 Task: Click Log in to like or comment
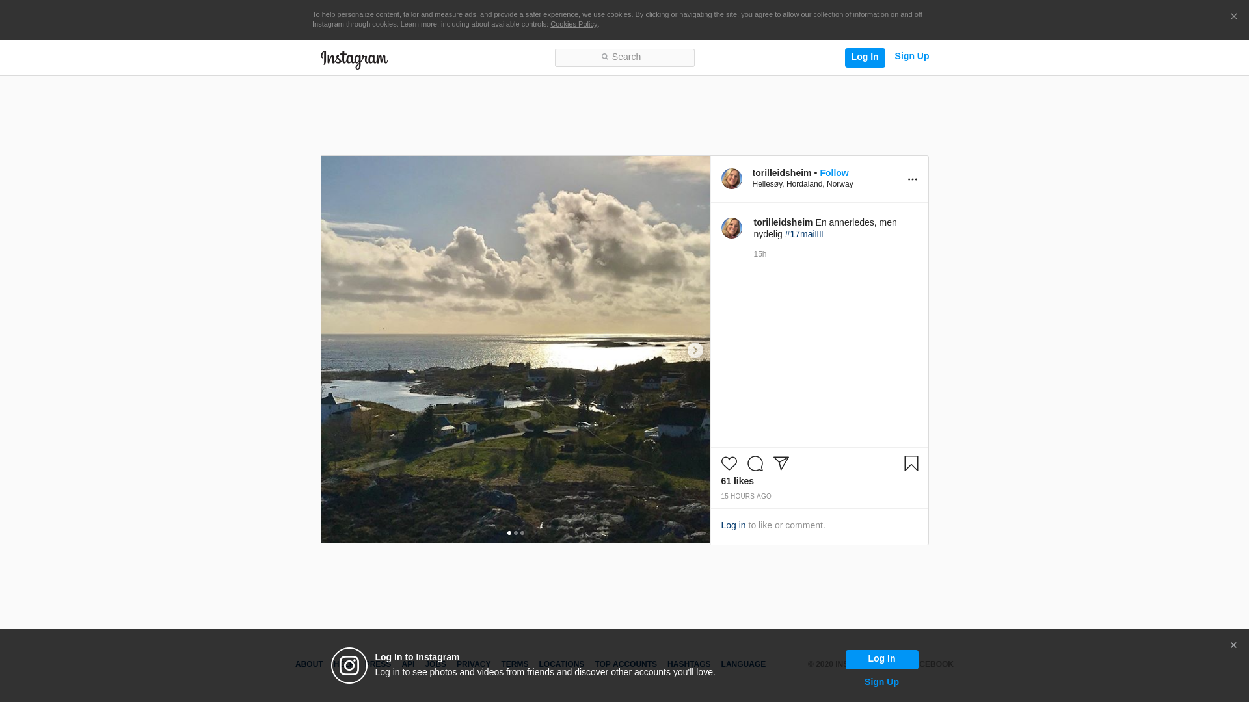click(733, 525)
